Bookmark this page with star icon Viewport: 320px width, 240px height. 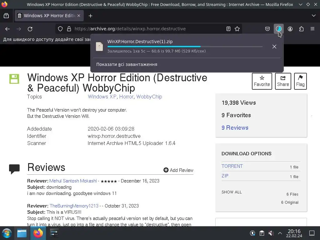click(x=237, y=29)
